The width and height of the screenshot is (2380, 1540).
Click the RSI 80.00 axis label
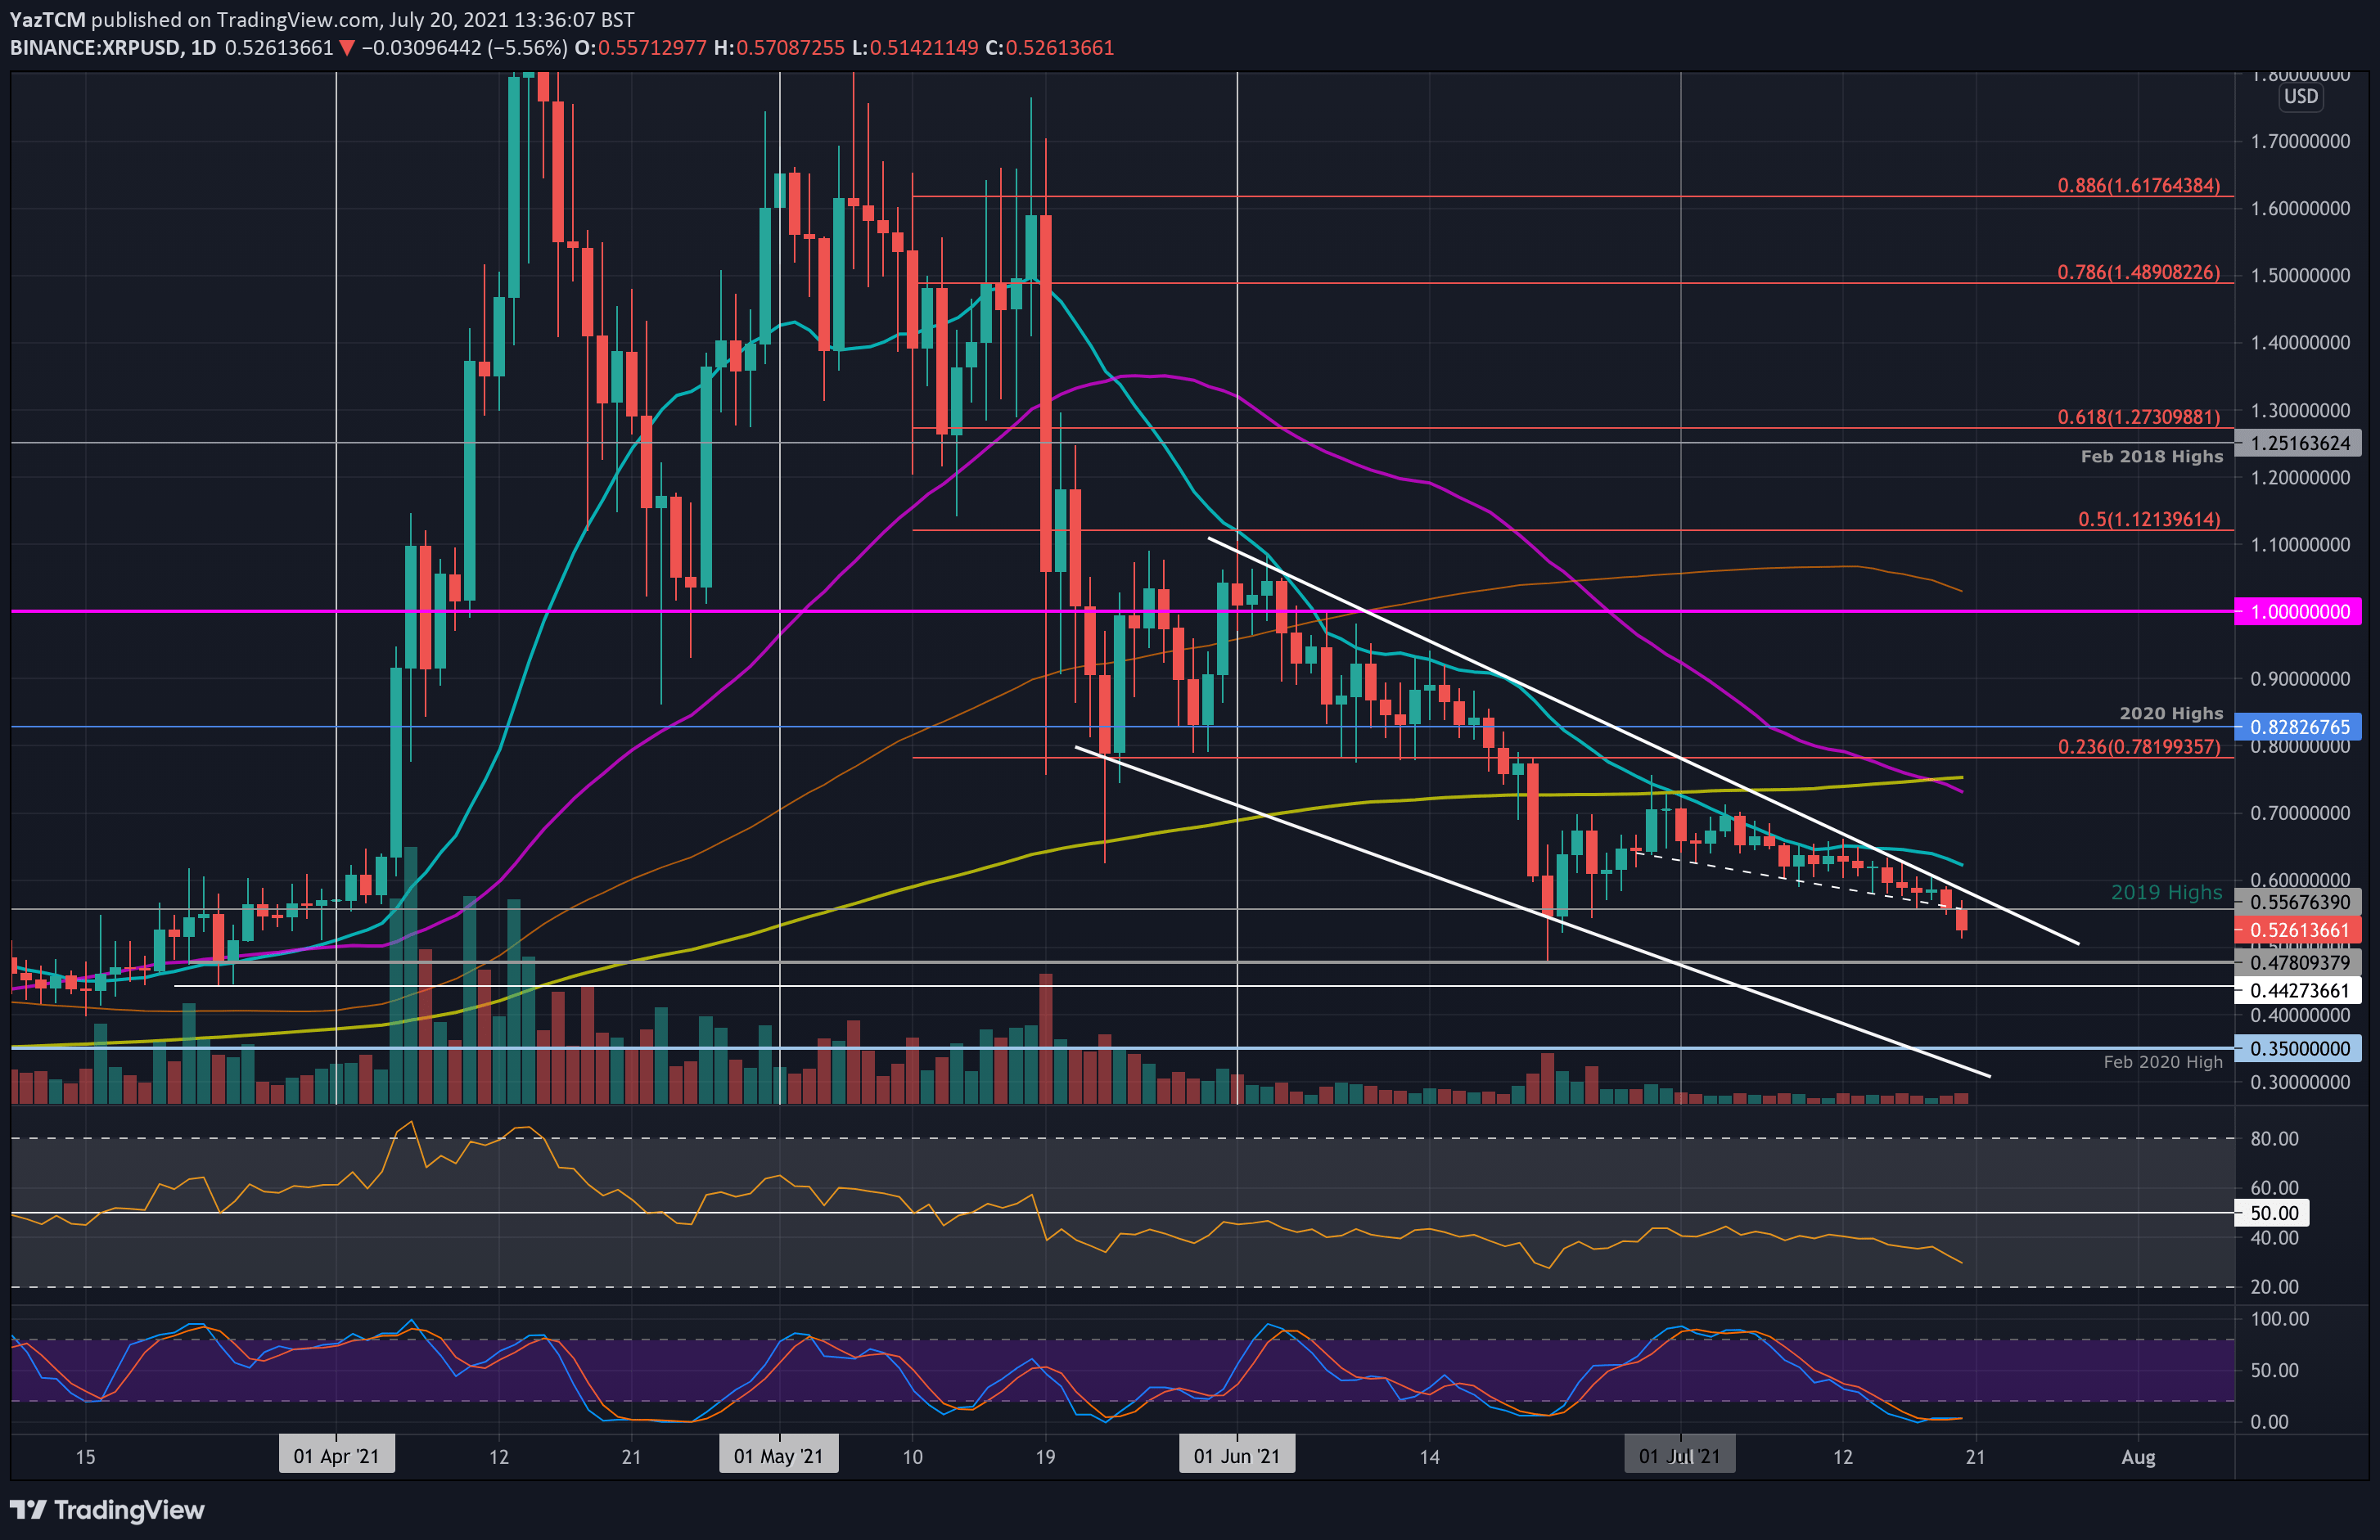(2274, 1138)
